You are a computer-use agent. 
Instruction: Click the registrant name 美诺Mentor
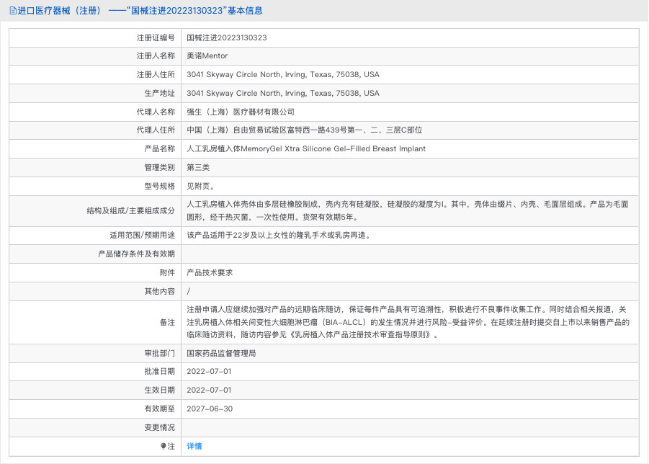click(207, 56)
